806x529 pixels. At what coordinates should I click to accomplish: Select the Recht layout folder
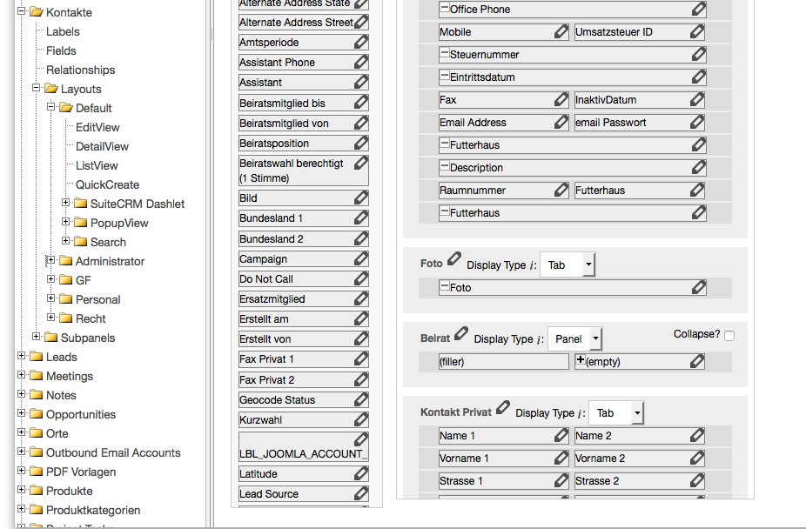coord(91,319)
